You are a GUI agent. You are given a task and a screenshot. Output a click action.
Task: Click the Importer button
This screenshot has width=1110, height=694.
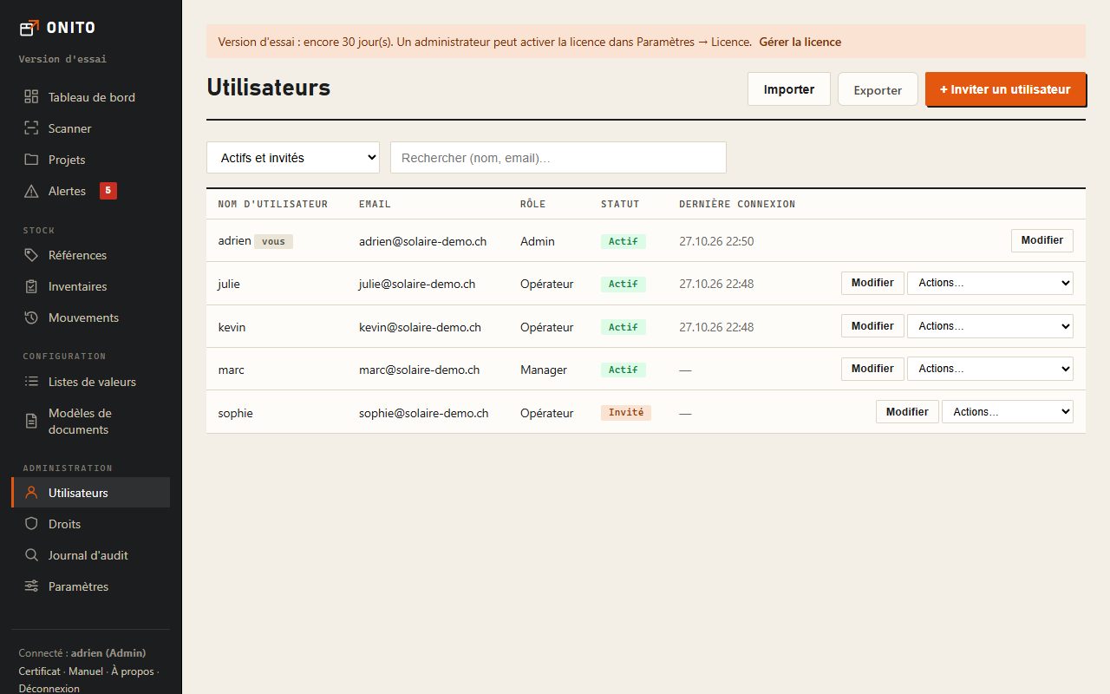(x=789, y=89)
